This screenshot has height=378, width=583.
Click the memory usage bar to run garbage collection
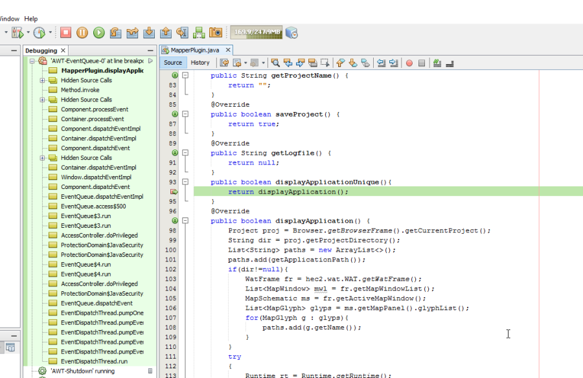pyautogui.click(x=257, y=32)
